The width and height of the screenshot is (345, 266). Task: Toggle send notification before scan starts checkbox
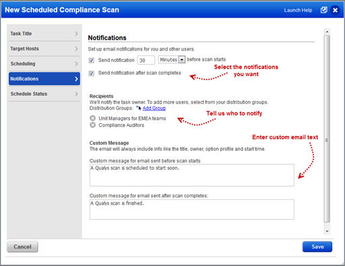[91, 61]
